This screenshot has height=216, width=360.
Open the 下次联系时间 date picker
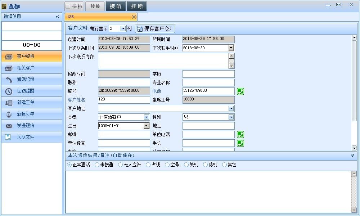point(231,48)
